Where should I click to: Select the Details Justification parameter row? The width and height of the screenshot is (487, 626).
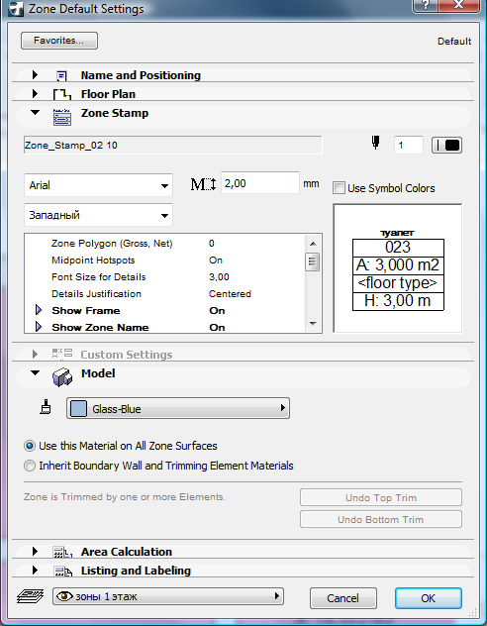click(165, 293)
